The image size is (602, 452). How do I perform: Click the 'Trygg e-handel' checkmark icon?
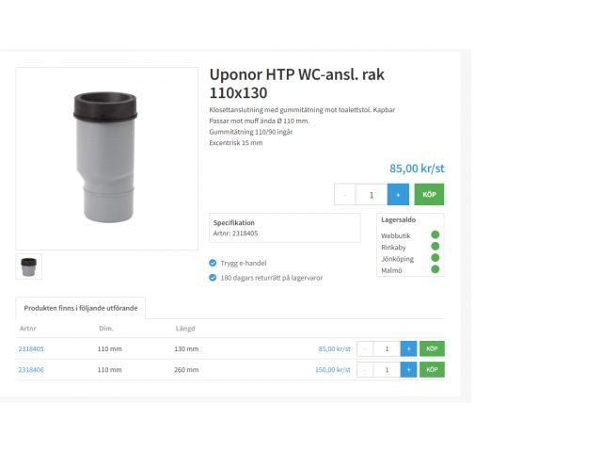(213, 264)
